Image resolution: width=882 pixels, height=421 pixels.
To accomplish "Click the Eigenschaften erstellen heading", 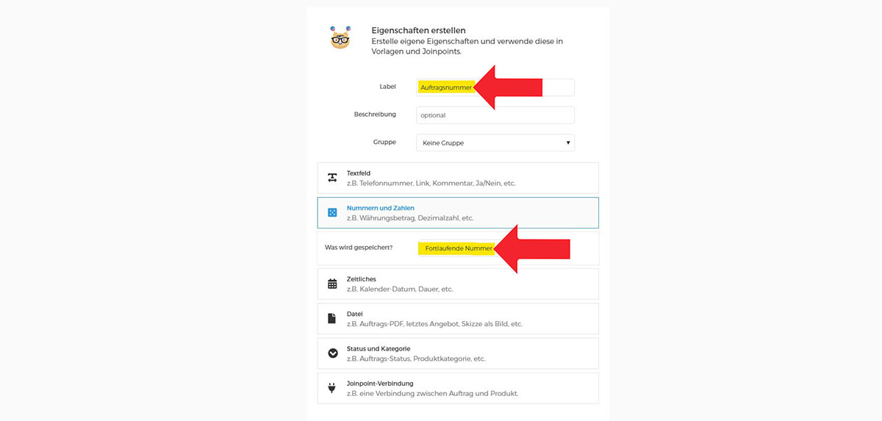I will click(418, 30).
